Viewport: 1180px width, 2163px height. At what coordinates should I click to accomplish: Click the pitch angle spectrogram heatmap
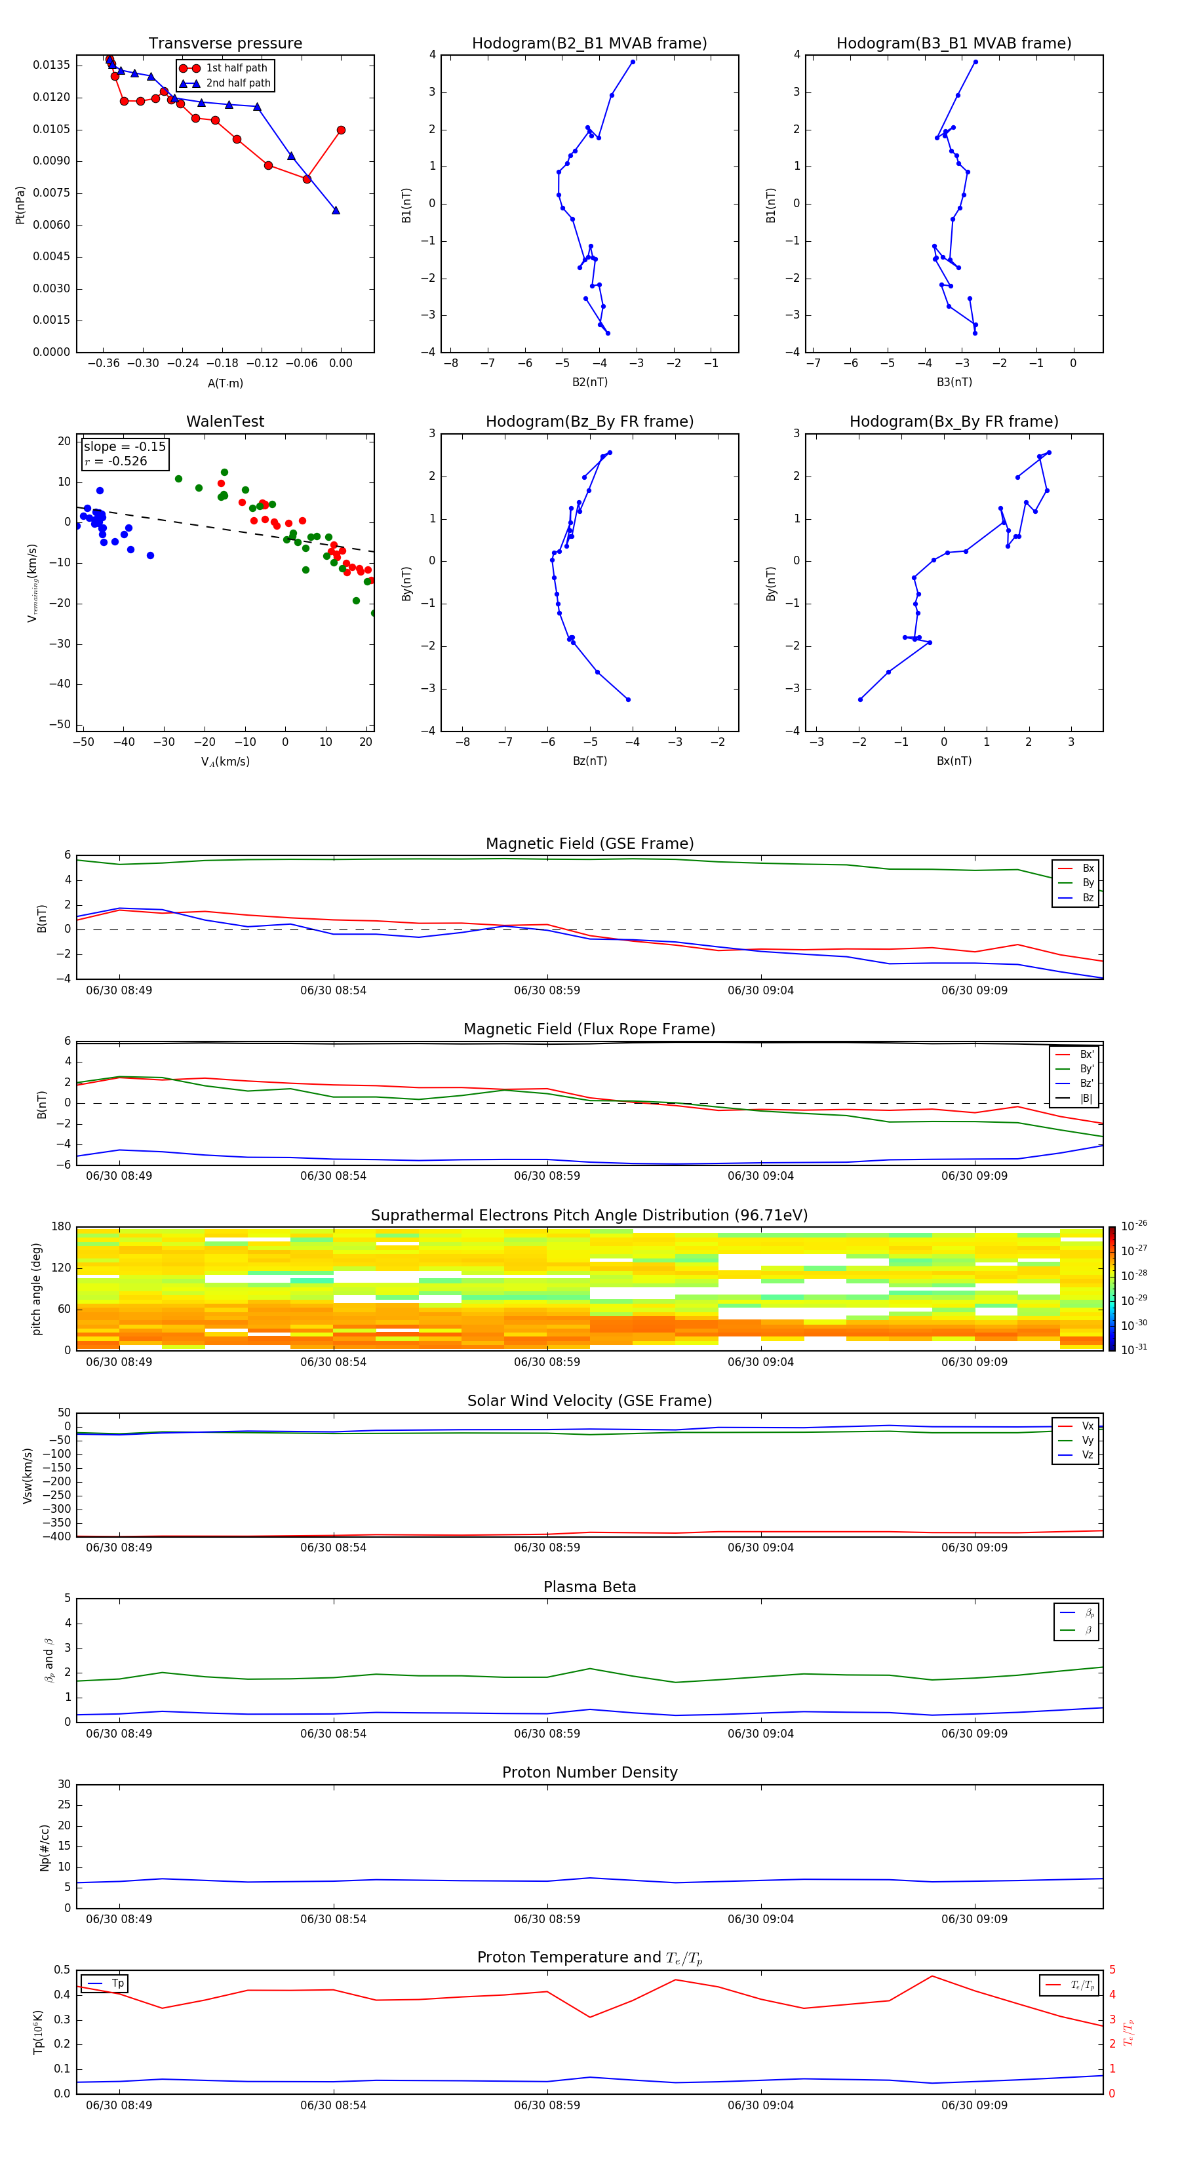coord(589,1289)
